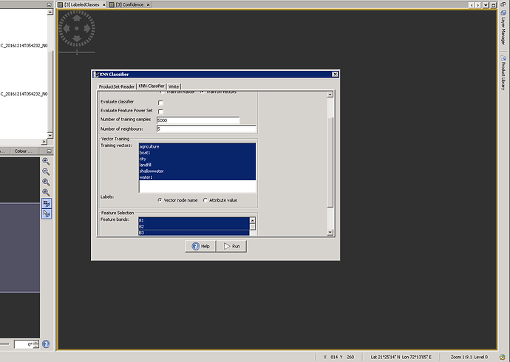Close the KNN Classifier dialog
This screenshot has height=362, width=510.
click(335, 75)
